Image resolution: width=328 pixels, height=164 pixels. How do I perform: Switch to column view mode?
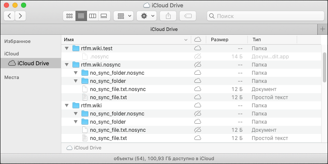point(93,16)
